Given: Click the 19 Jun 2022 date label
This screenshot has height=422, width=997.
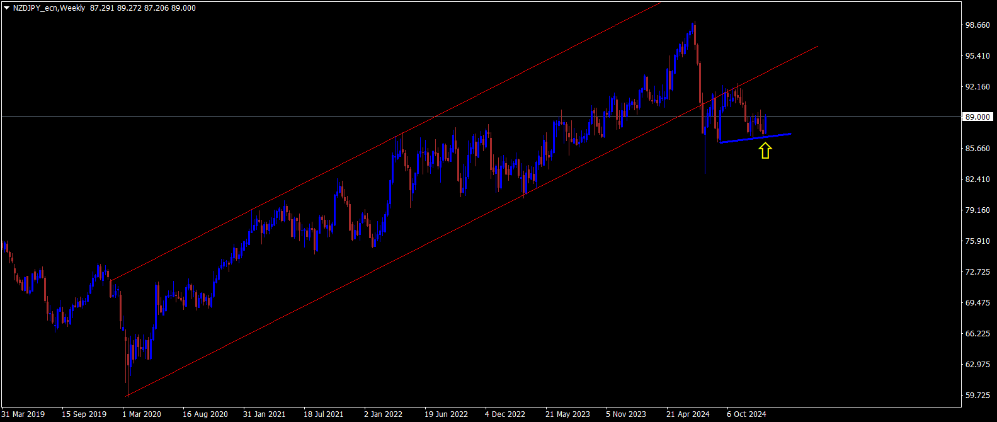Looking at the screenshot, I should click(x=447, y=414).
